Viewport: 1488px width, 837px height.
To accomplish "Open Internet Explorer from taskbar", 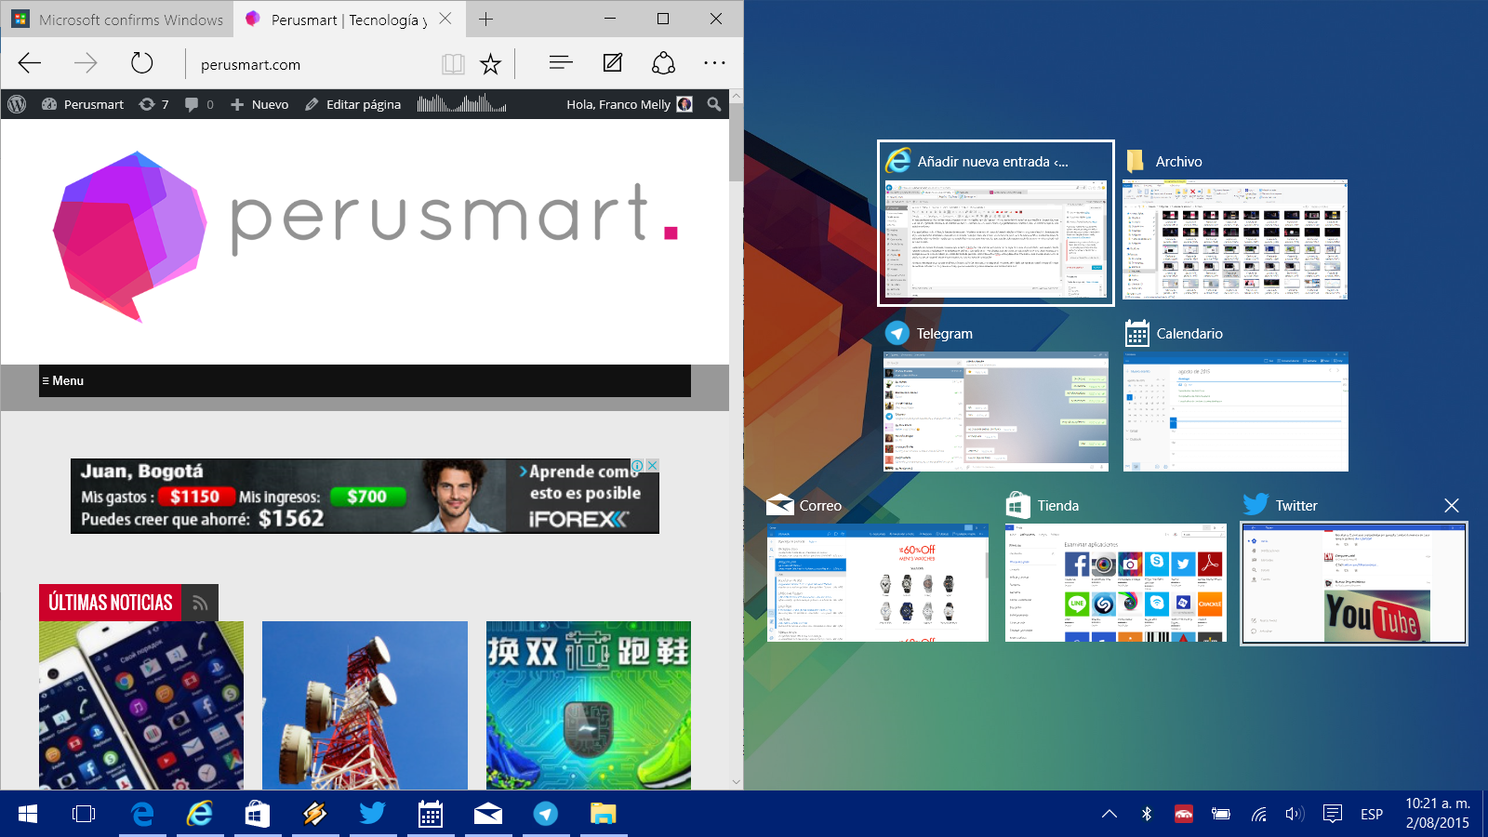I will 200,814.
